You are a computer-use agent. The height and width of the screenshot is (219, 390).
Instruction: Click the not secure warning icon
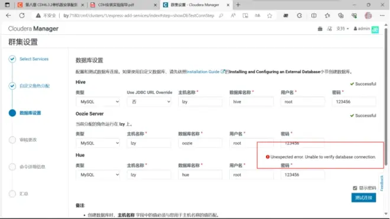point(38,15)
